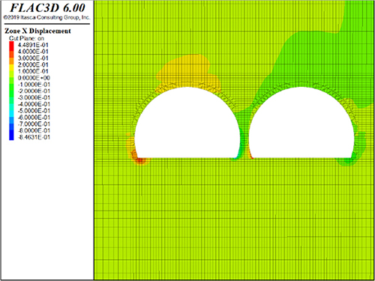The height and width of the screenshot is (281, 375).
Task: Select legend value -2.0000E-01
Action: (34, 91)
